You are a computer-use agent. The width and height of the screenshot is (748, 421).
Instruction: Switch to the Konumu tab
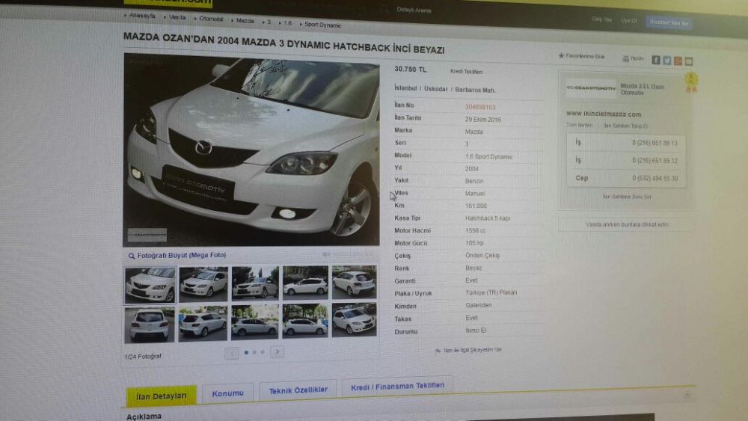(x=227, y=393)
